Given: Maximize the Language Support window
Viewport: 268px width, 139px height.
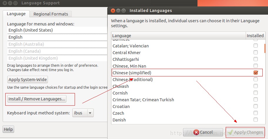Looking at the screenshot, I should click(x=15, y=3).
